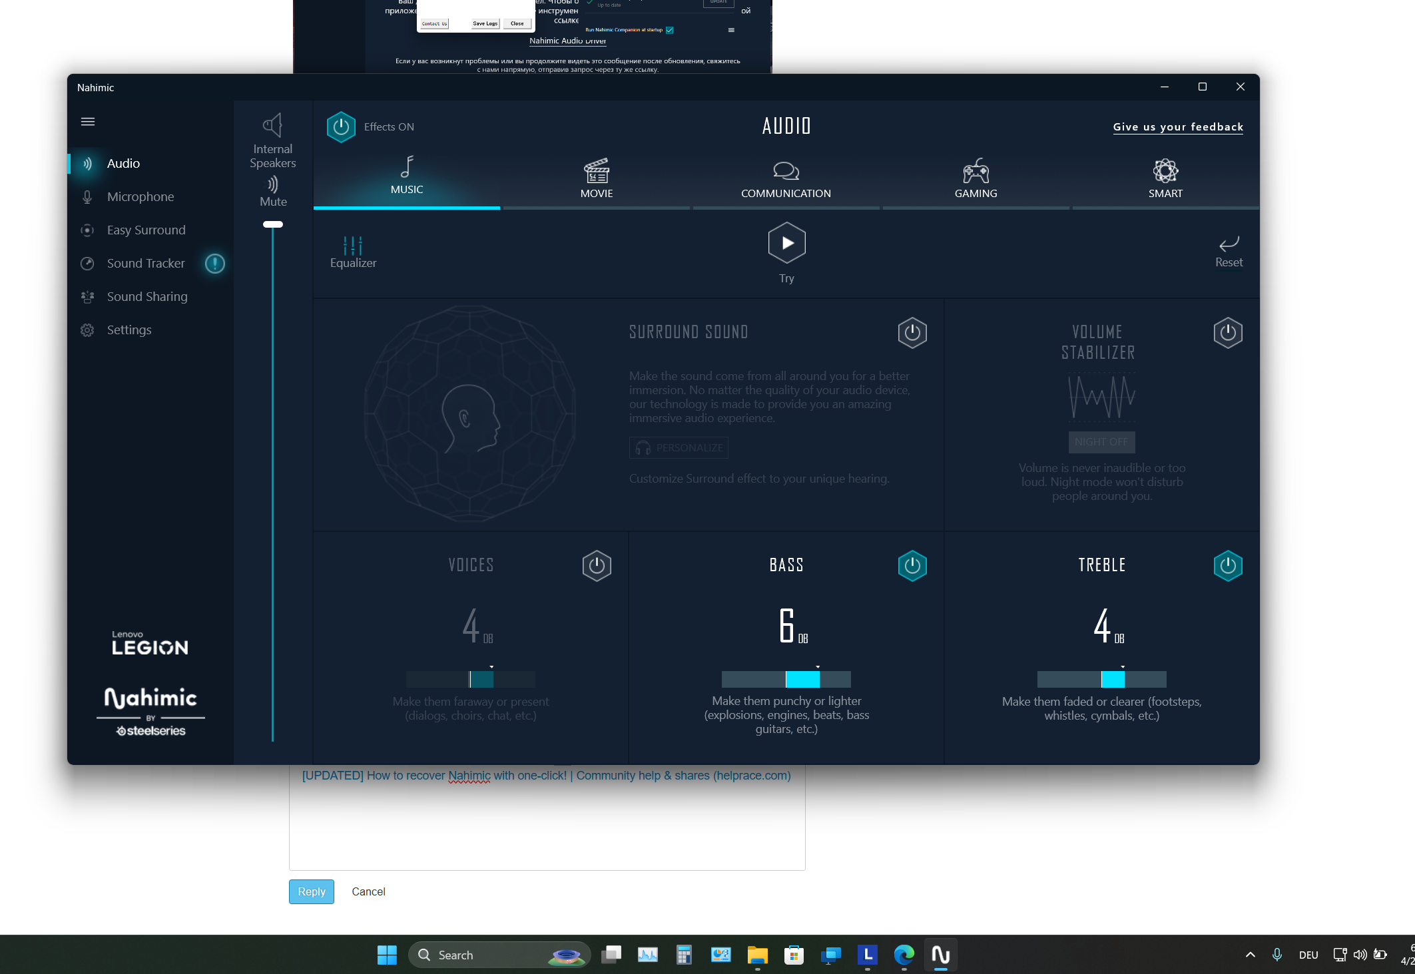The height and width of the screenshot is (974, 1415).
Task: Click the Reset arrow icon
Action: coord(1228,244)
